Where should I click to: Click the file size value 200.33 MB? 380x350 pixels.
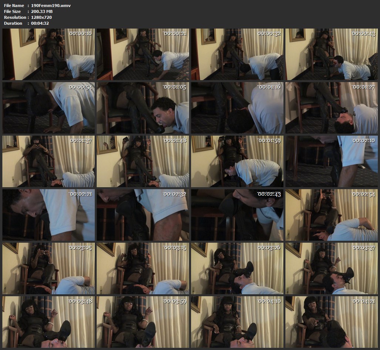click(x=42, y=11)
